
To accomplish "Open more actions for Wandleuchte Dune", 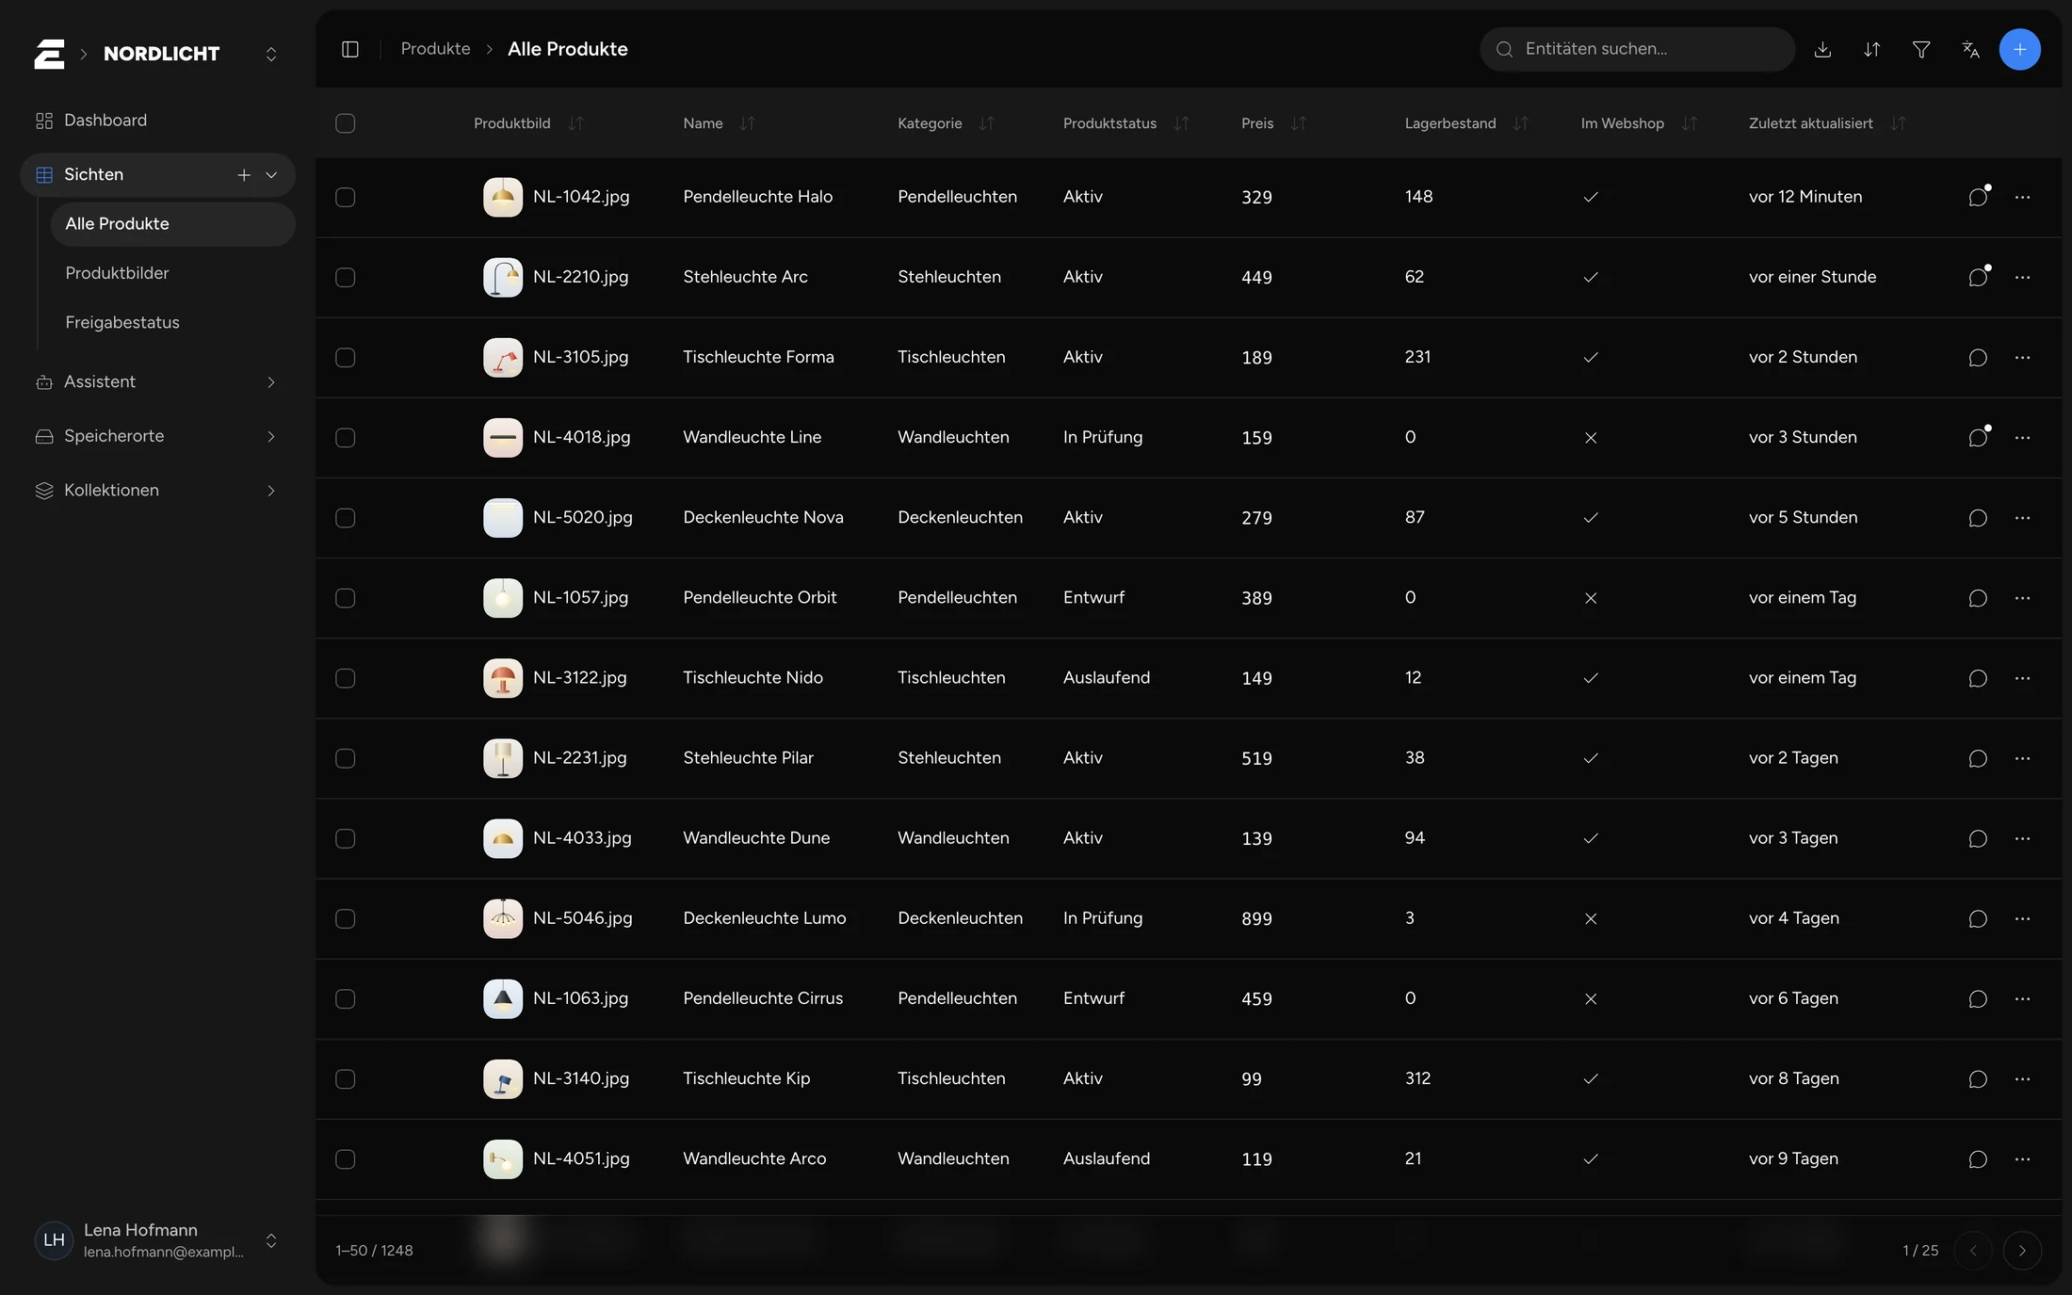I will [x=2022, y=838].
